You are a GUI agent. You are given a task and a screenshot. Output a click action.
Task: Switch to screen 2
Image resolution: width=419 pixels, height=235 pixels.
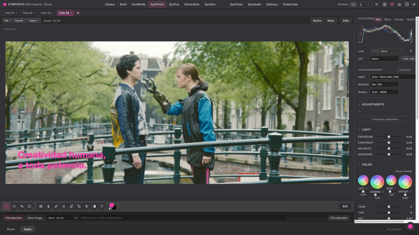[361, 5]
